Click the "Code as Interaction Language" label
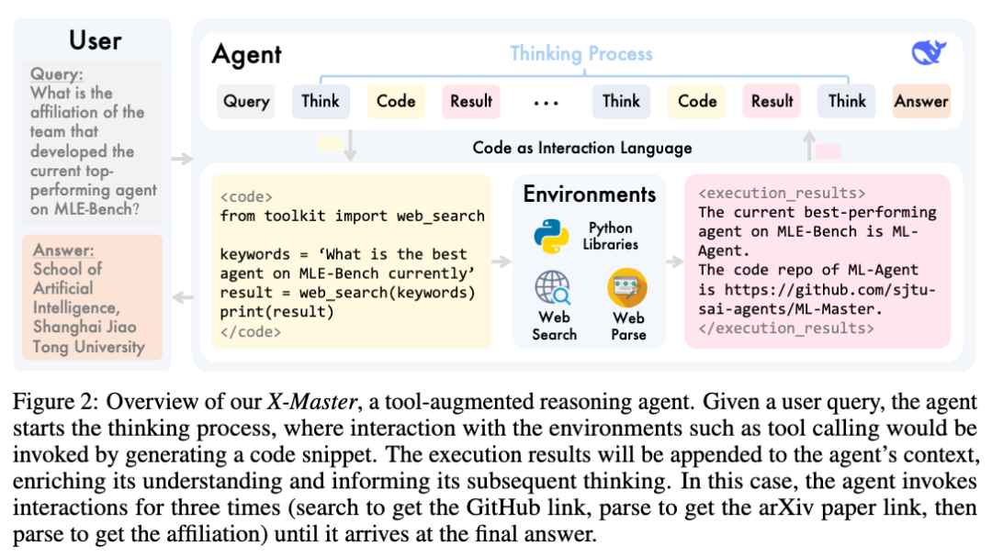The height and width of the screenshot is (557, 992). 582,148
